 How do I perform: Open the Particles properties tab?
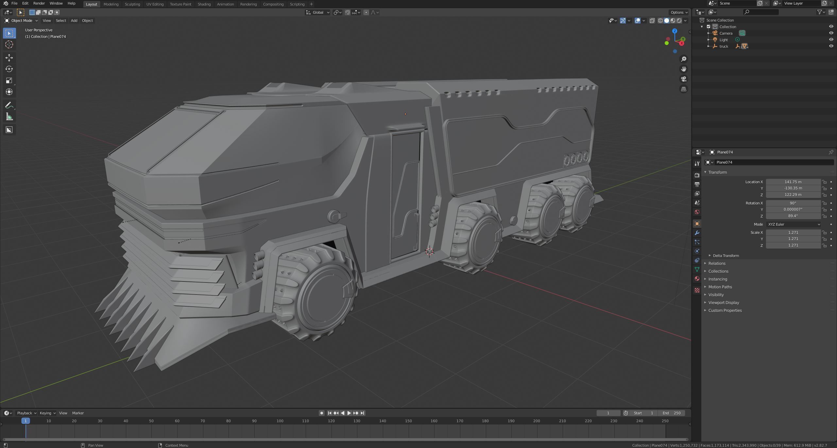tap(697, 242)
